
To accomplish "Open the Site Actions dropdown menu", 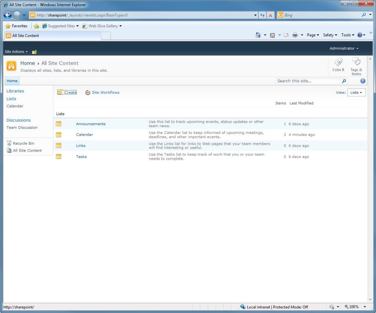I will click(x=16, y=52).
